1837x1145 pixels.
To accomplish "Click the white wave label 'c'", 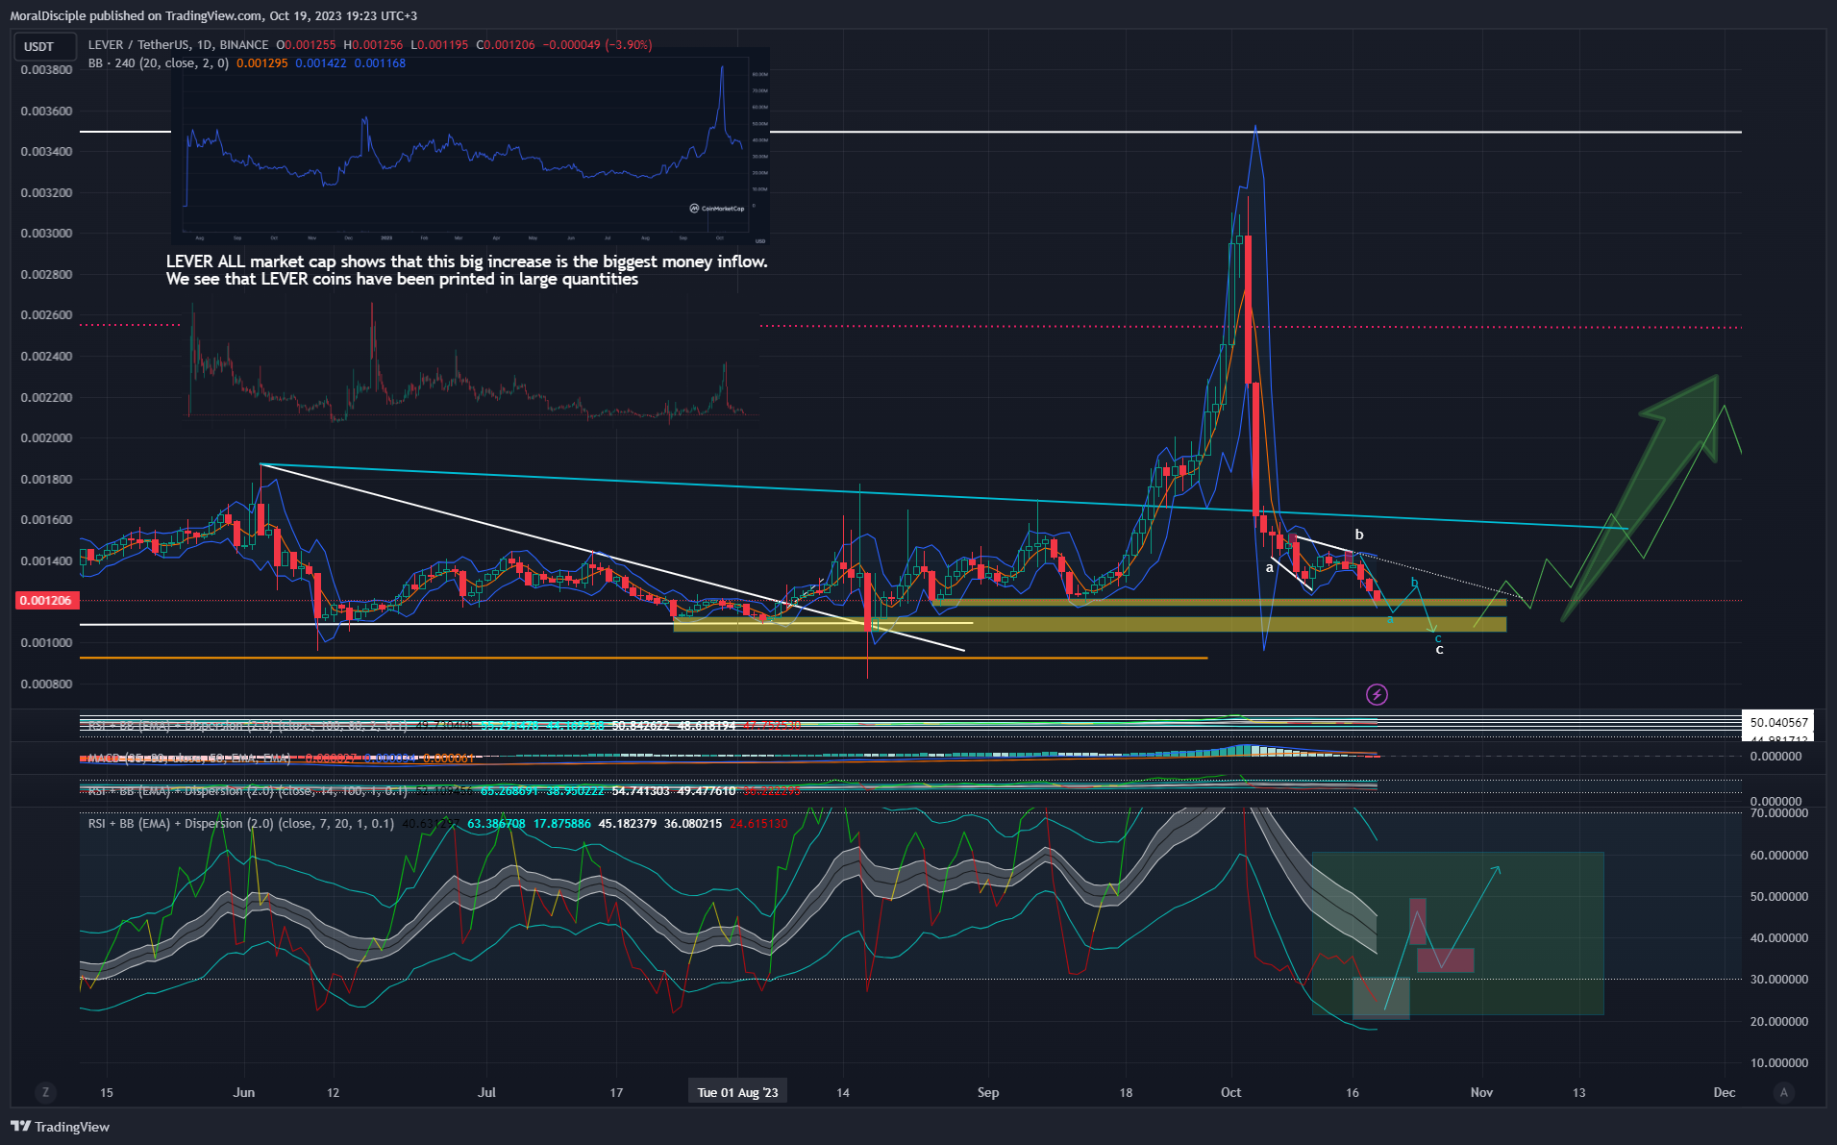I will coord(1439,650).
